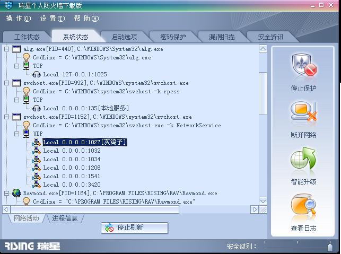Click the port icon for 0.0.0.0:3420
The image size is (341, 254).
click(x=37, y=185)
